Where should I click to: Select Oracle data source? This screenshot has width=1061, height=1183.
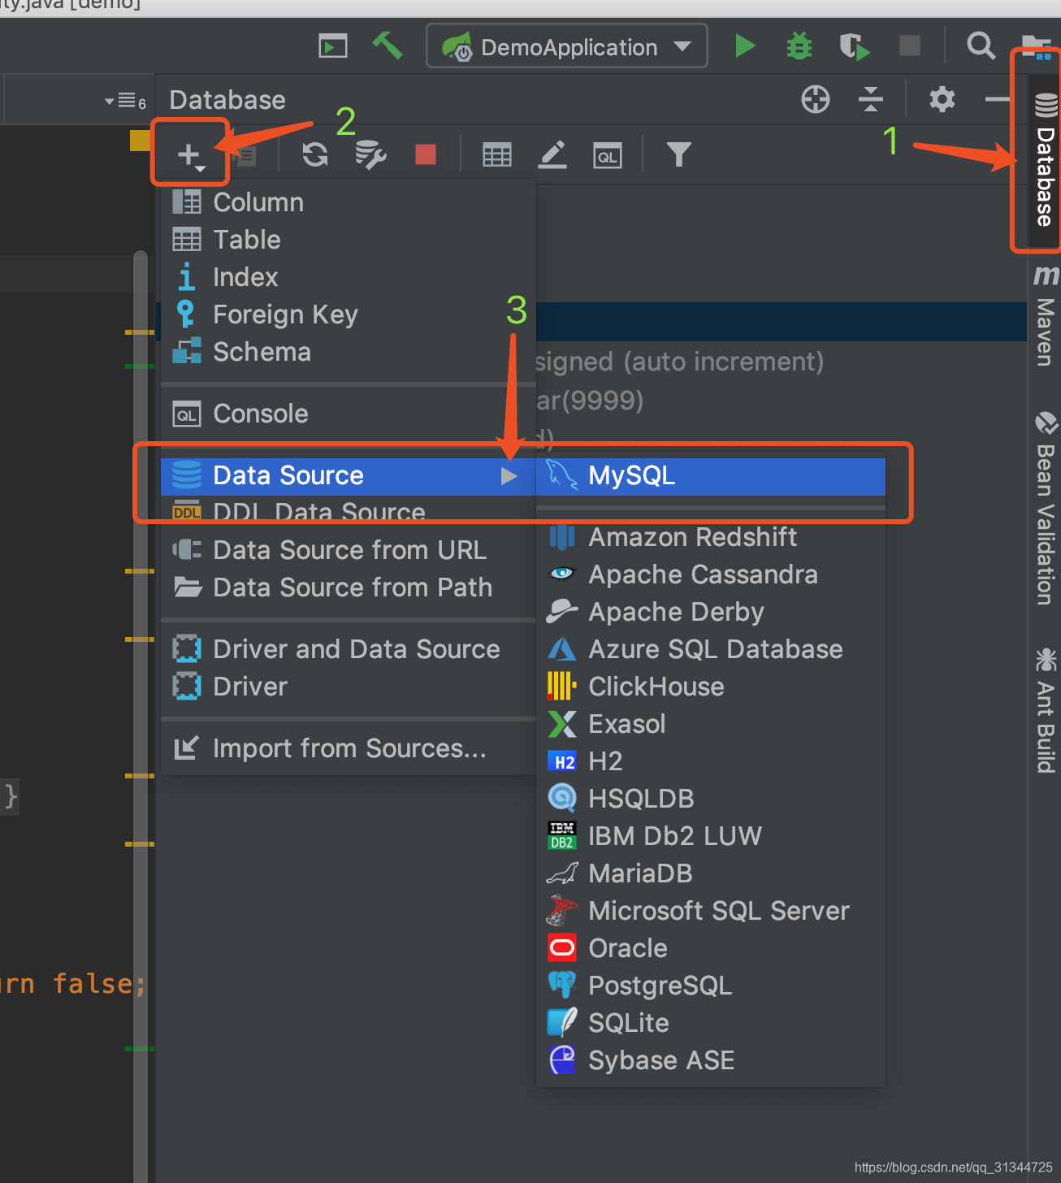(x=711, y=948)
